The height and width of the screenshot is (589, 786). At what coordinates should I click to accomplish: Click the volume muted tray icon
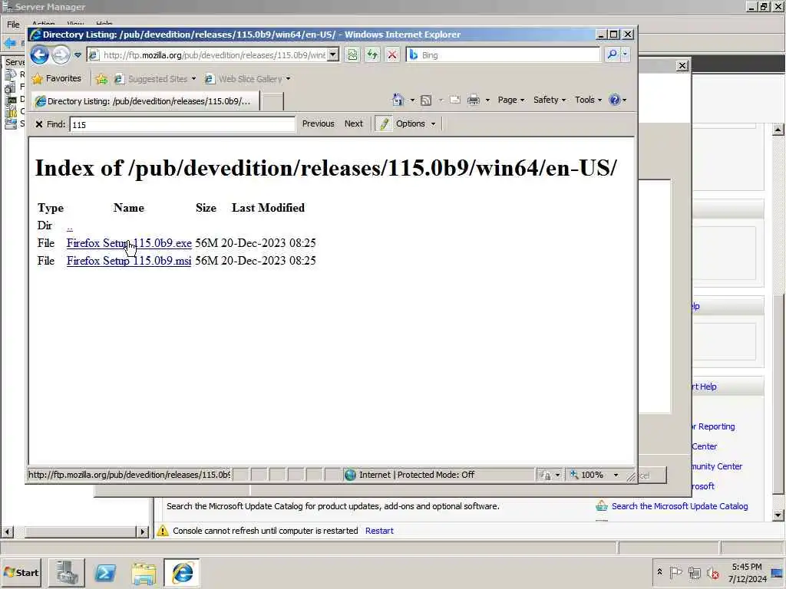(713, 572)
